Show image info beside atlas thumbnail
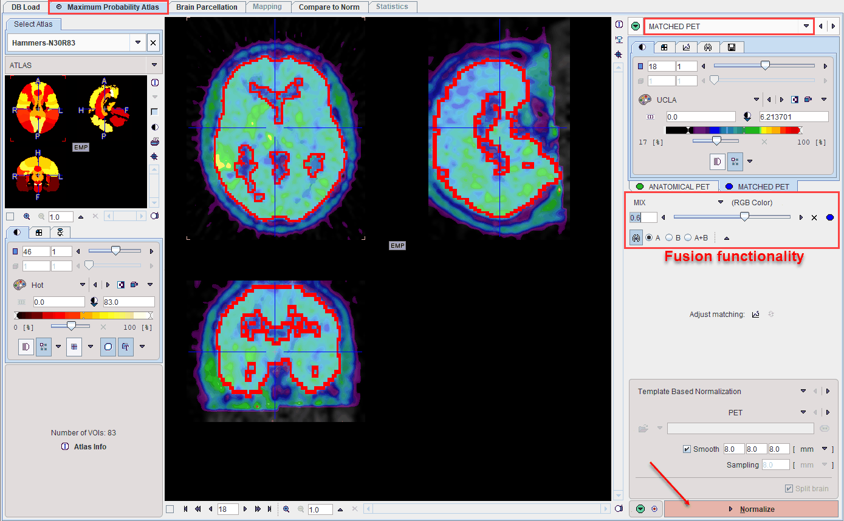 tap(154, 83)
